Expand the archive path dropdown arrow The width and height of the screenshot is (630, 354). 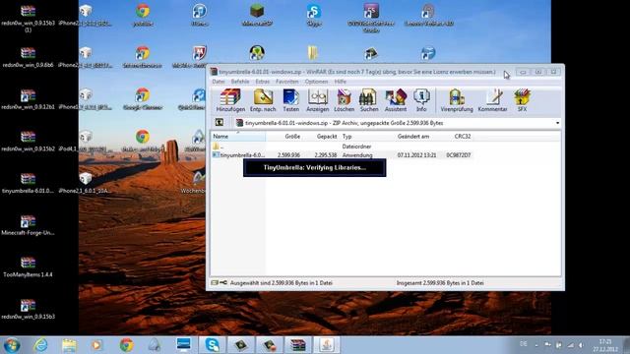coord(557,123)
